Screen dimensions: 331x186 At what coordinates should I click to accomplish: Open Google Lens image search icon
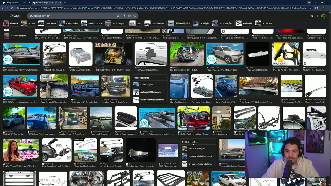tap(130, 16)
